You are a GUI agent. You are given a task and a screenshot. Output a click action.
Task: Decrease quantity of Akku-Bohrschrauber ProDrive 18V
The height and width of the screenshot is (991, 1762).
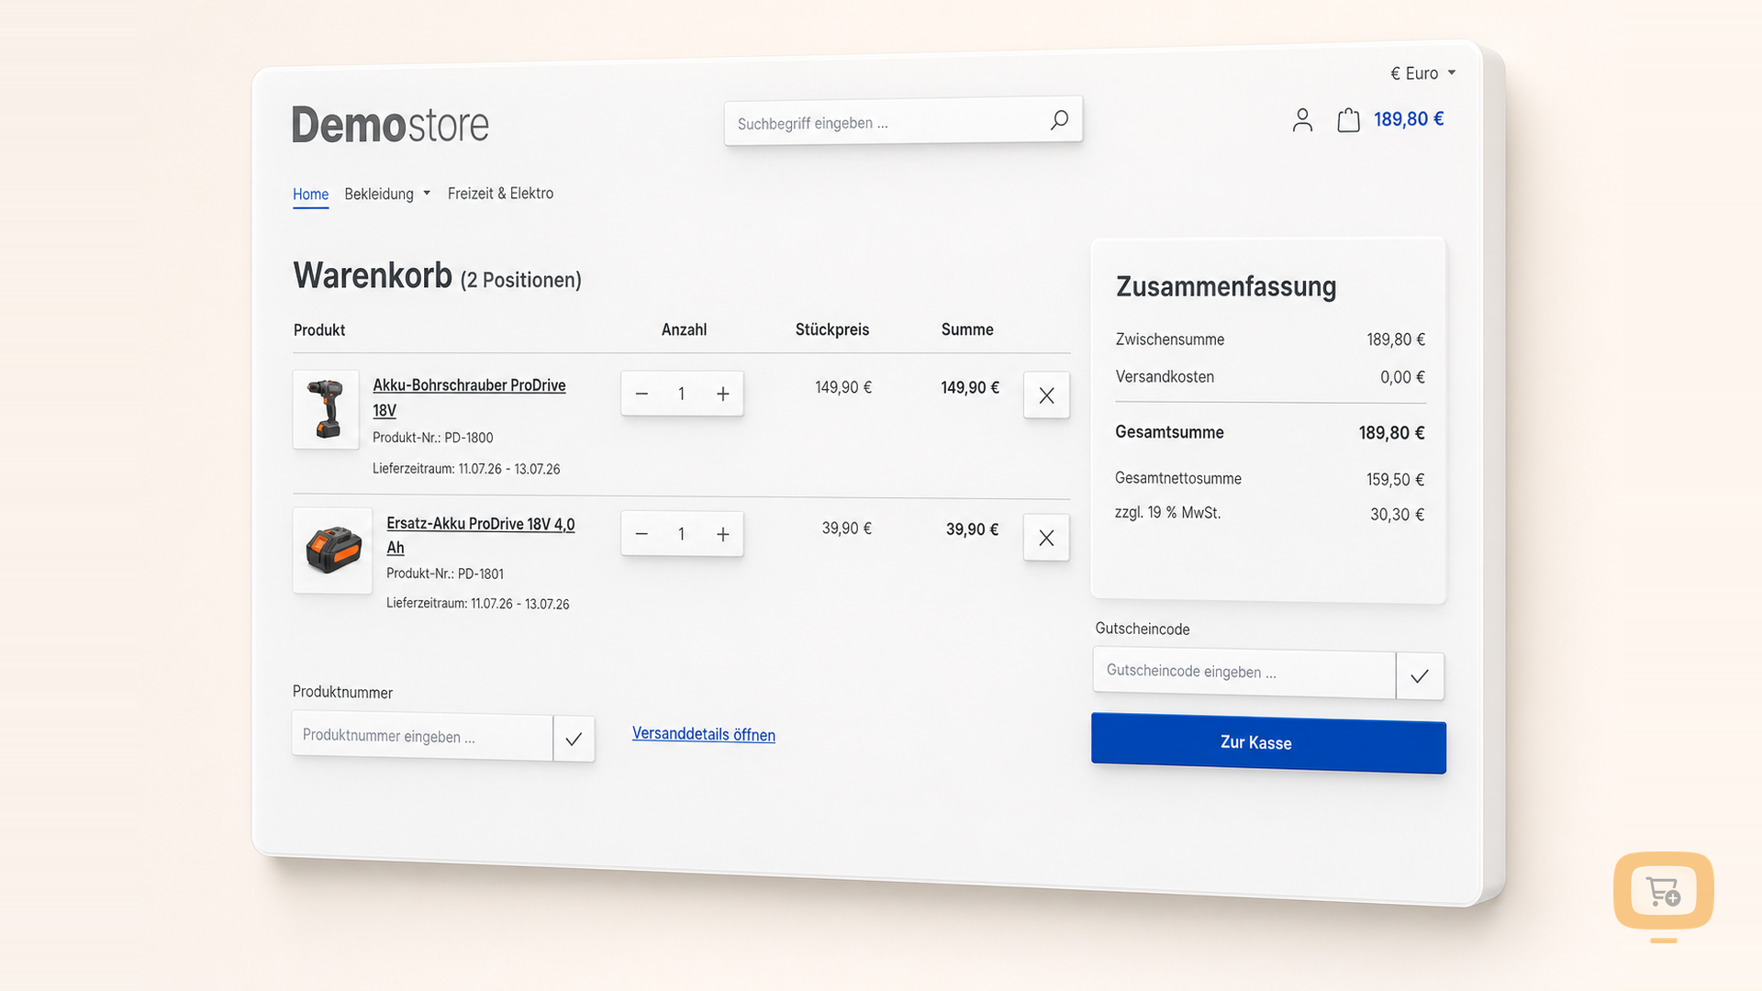641,394
